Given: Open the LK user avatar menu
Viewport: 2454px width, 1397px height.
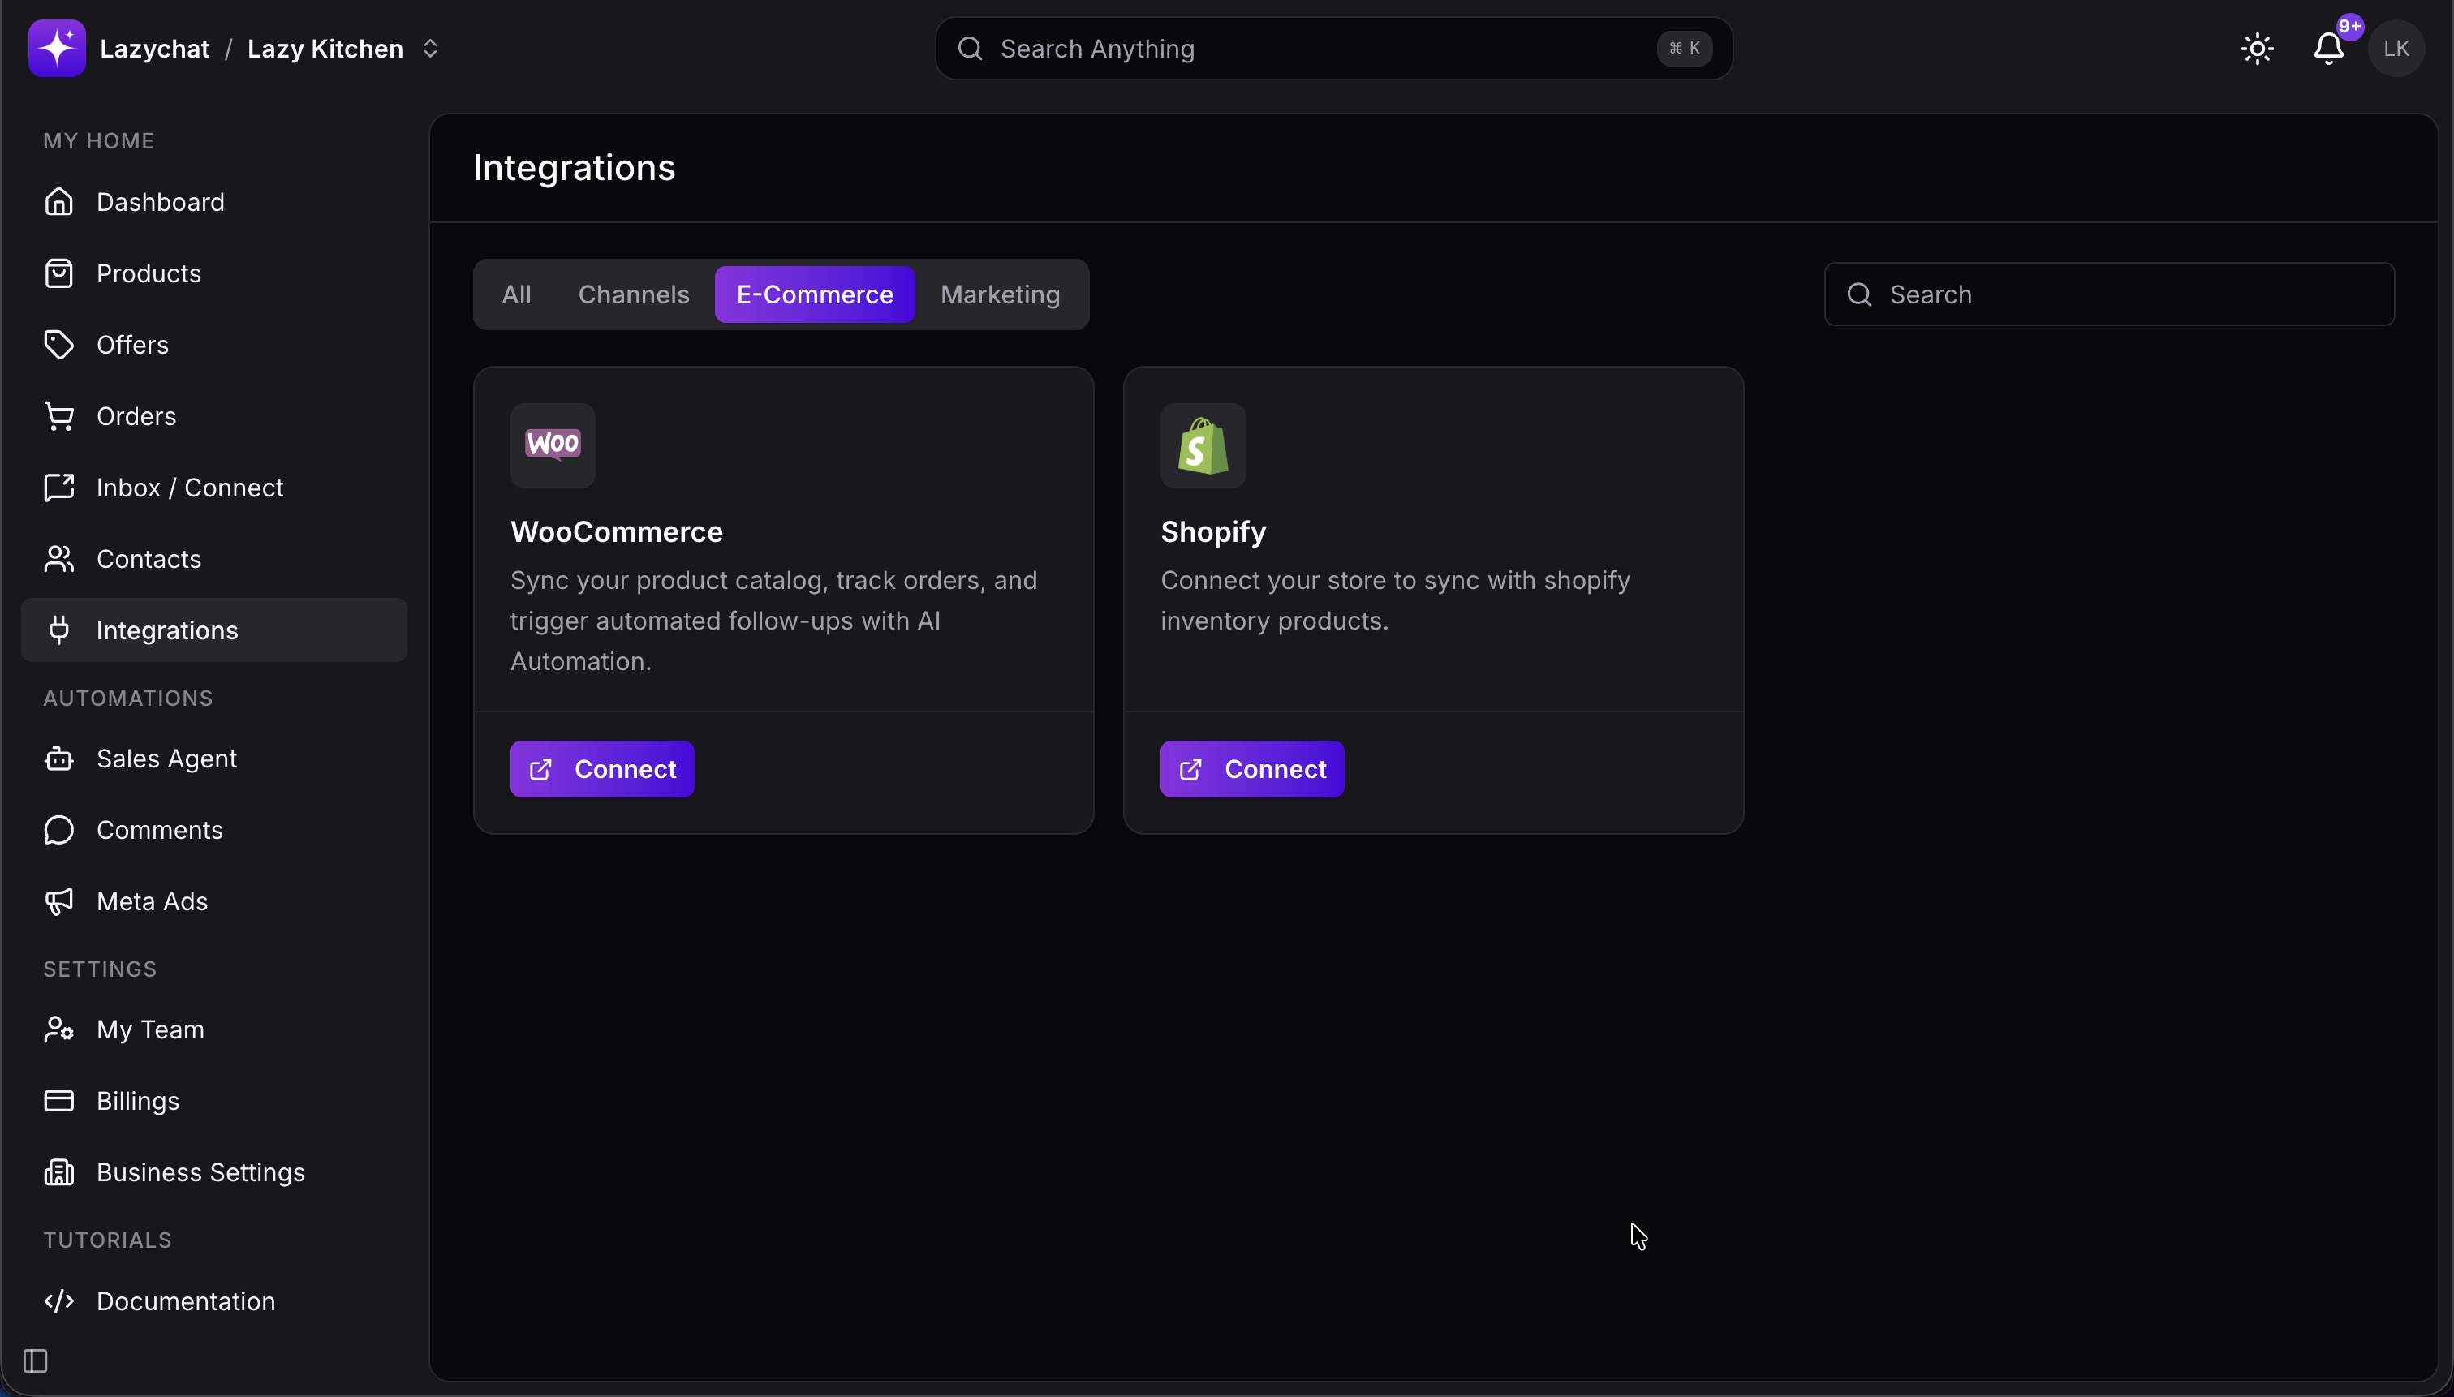Looking at the screenshot, I should (x=2396, y=49).
